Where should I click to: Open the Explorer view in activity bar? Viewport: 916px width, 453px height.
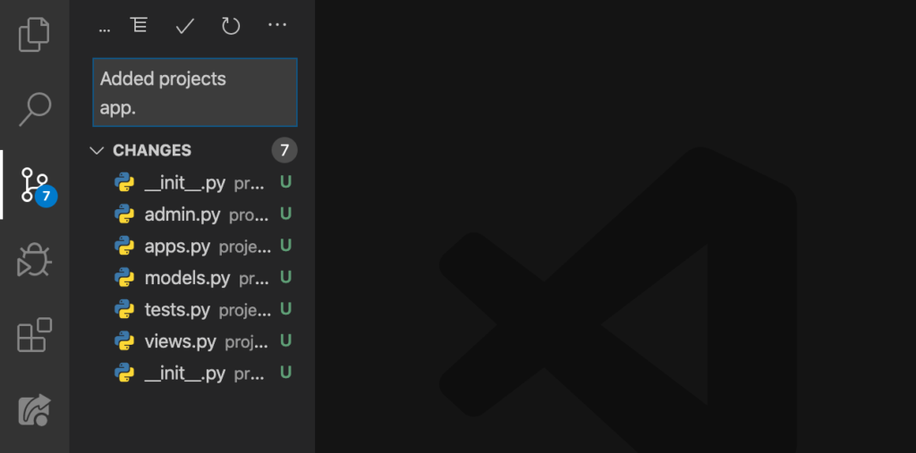(34, 35)
